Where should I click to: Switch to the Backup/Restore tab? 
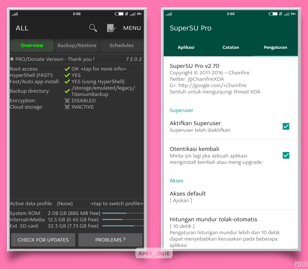(x=77, y=45)
